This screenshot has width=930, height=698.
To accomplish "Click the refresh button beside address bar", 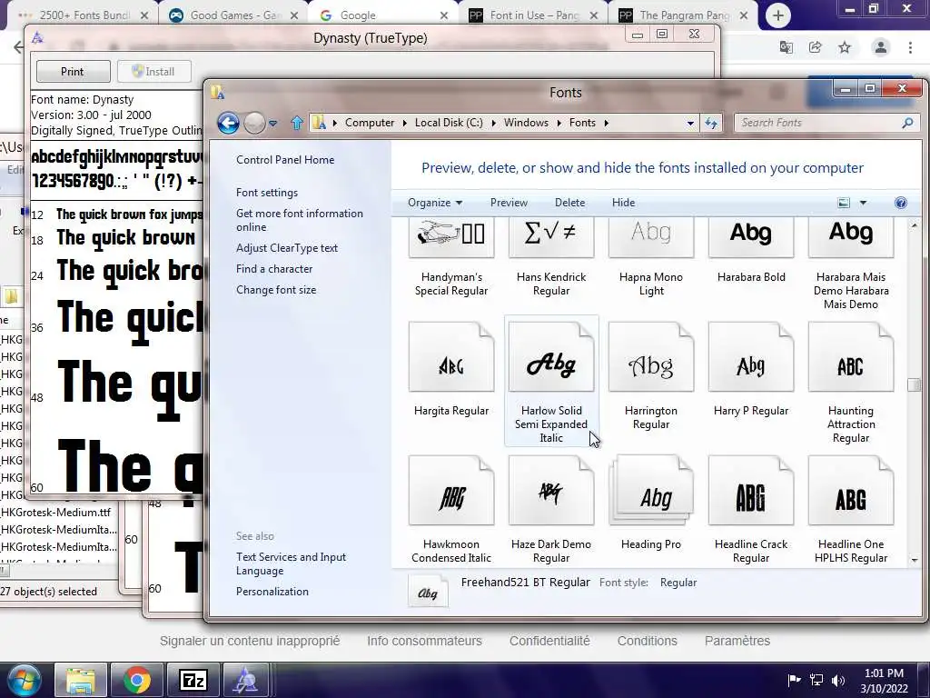I will coord(710,123).
